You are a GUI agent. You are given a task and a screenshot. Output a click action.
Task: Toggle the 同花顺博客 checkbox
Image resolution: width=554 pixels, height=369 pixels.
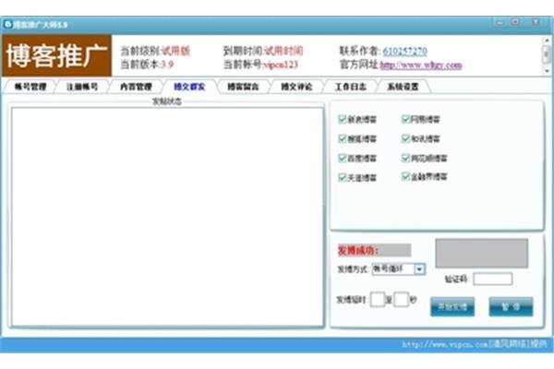click(405, 158)
